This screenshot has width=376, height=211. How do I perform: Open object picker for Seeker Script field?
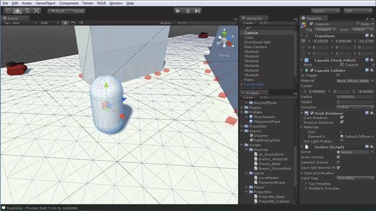click(372, 152)
